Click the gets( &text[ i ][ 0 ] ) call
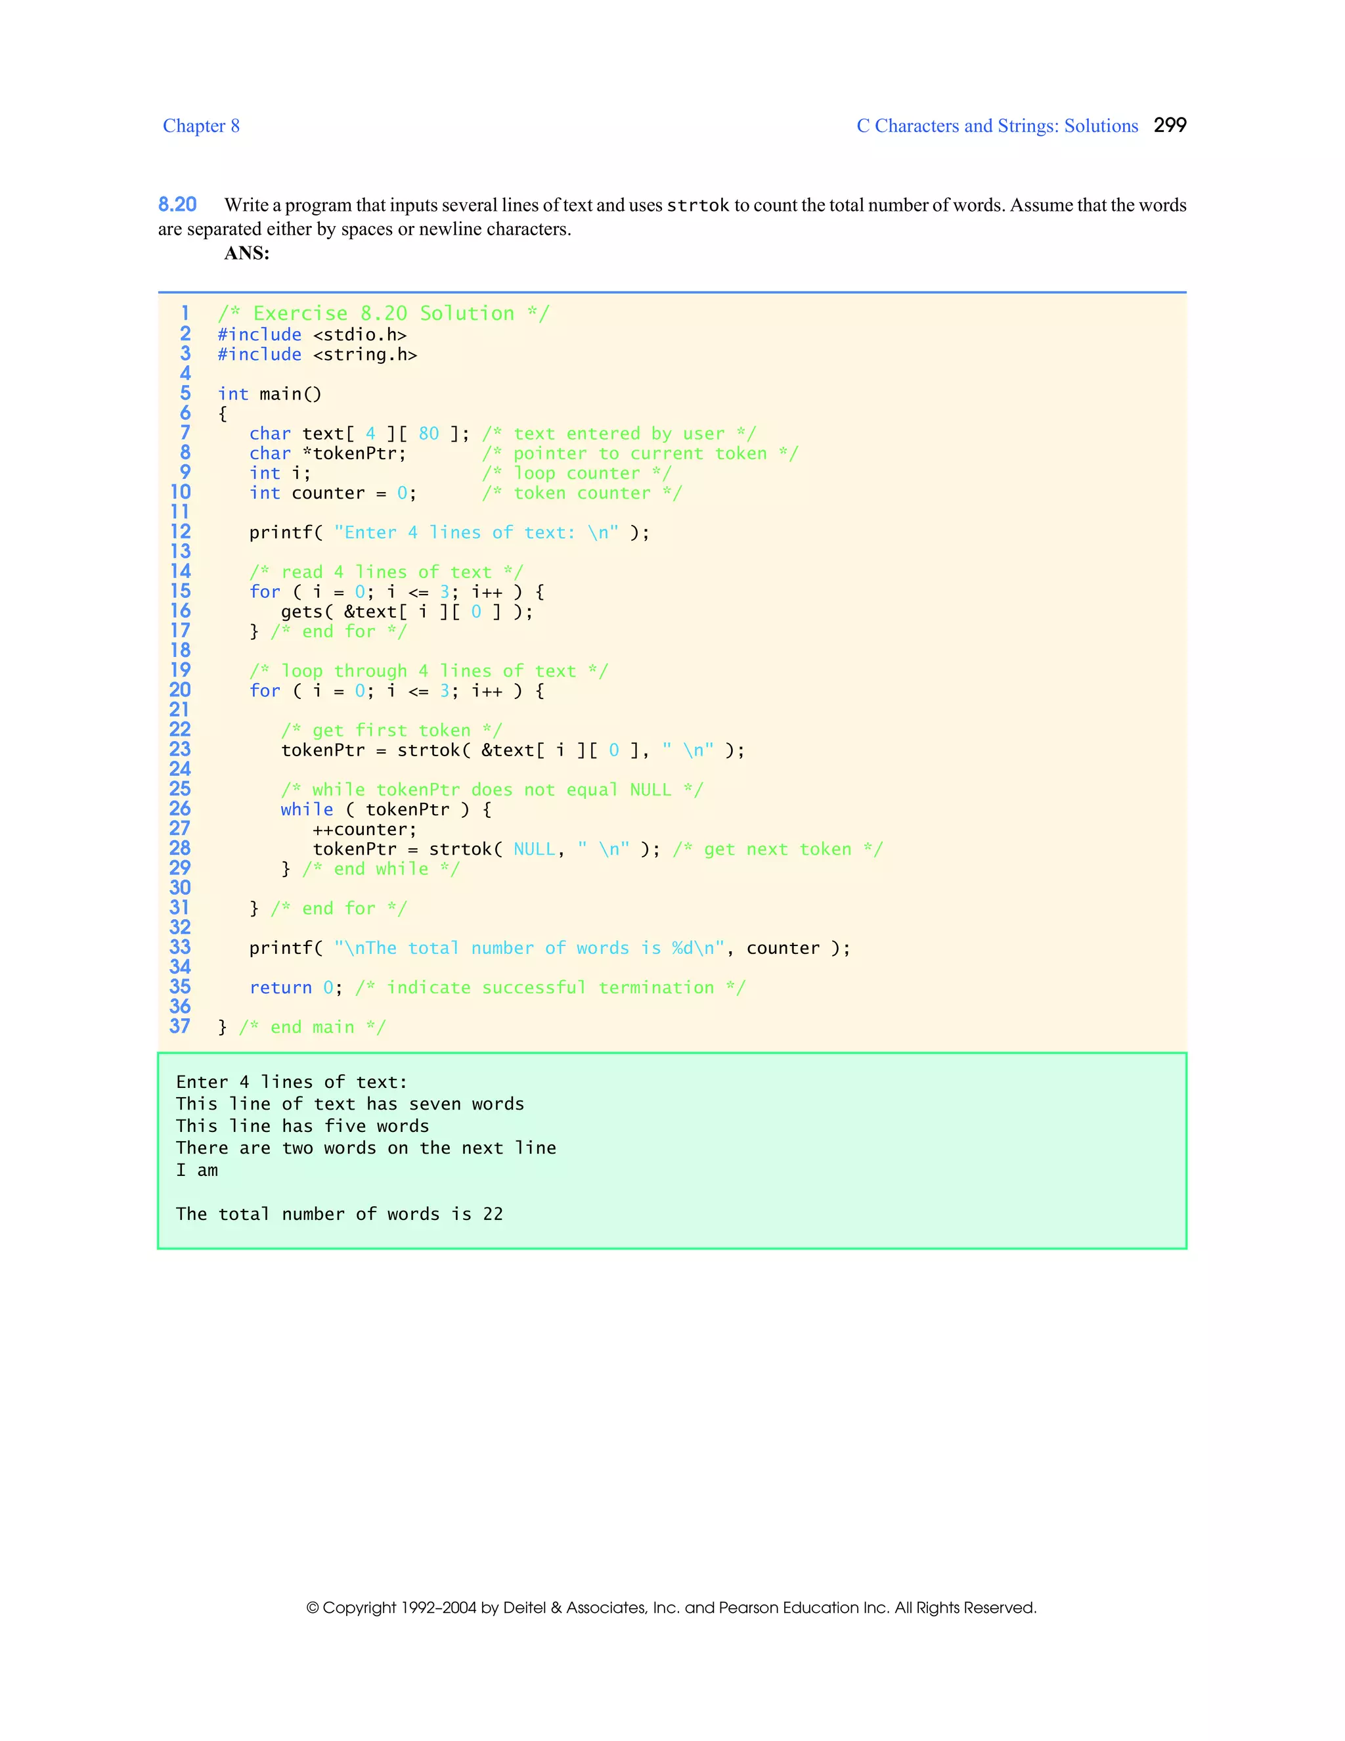 pos(407,612)
